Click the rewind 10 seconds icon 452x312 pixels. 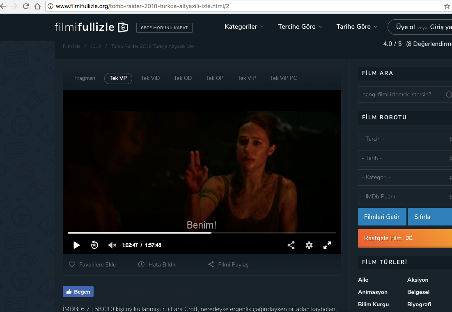tap(94, 245)
